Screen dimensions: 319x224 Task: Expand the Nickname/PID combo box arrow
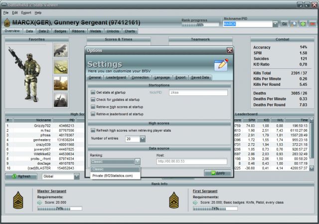point(275,23)
